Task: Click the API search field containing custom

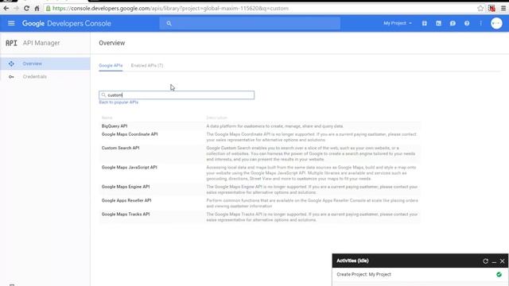Action: point(177,95)
